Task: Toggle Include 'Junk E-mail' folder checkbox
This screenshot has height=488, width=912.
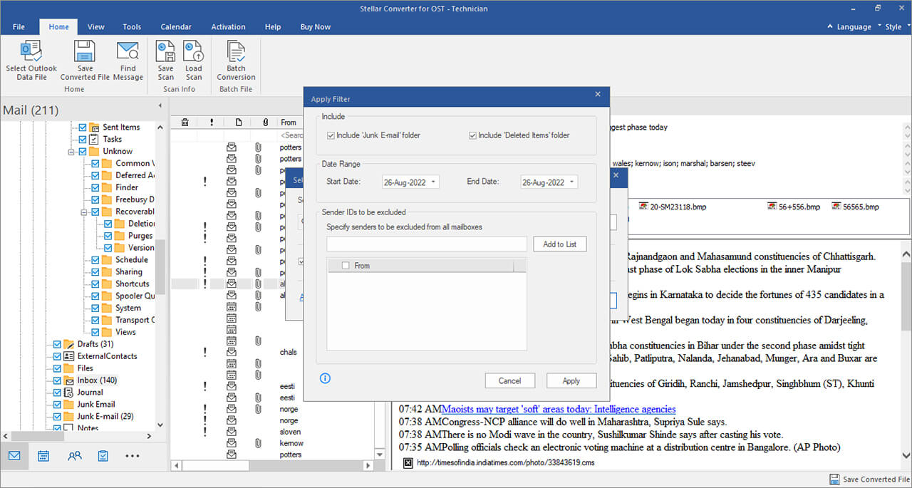Action: coord(331,135)
